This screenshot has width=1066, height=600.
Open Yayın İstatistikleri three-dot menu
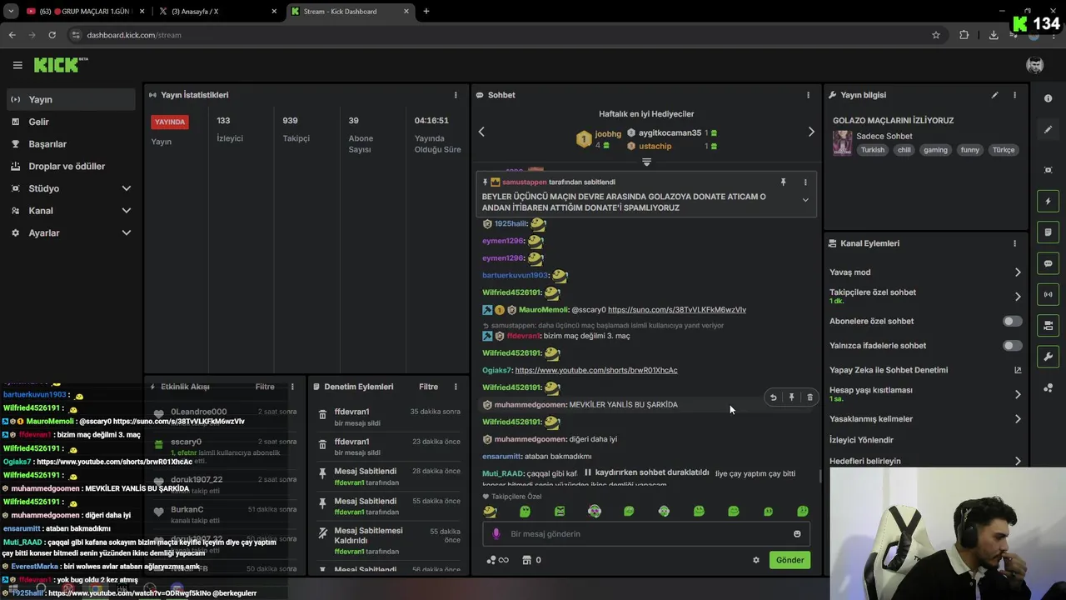point(456,95)
